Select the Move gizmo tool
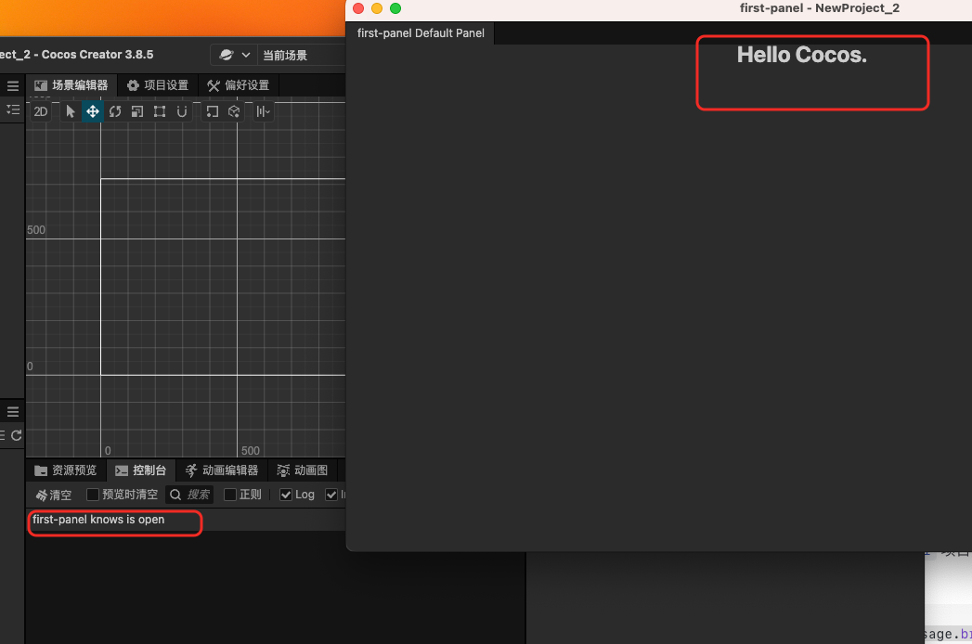 92,111
